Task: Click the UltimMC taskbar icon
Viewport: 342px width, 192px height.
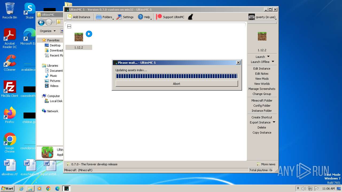Action: click(x=67, y=189)
